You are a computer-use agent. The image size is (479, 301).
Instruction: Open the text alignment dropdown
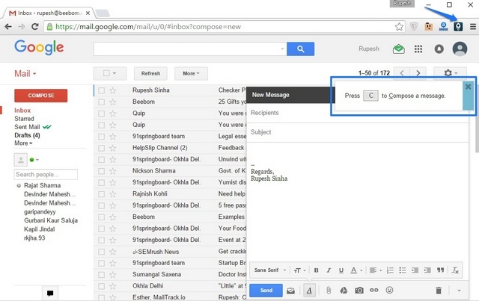376,270
